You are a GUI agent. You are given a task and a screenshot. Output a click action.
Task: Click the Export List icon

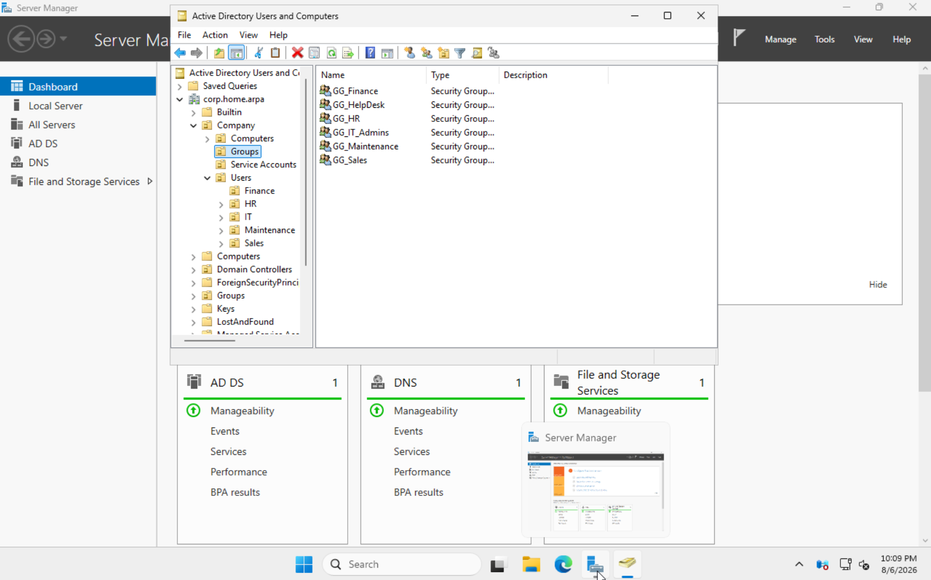click(x=348, y=53)
